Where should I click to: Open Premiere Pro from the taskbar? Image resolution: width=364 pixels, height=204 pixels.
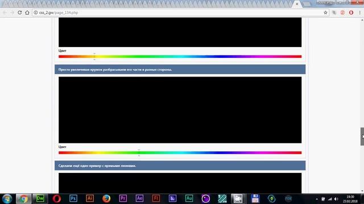[x=123, y=198]
